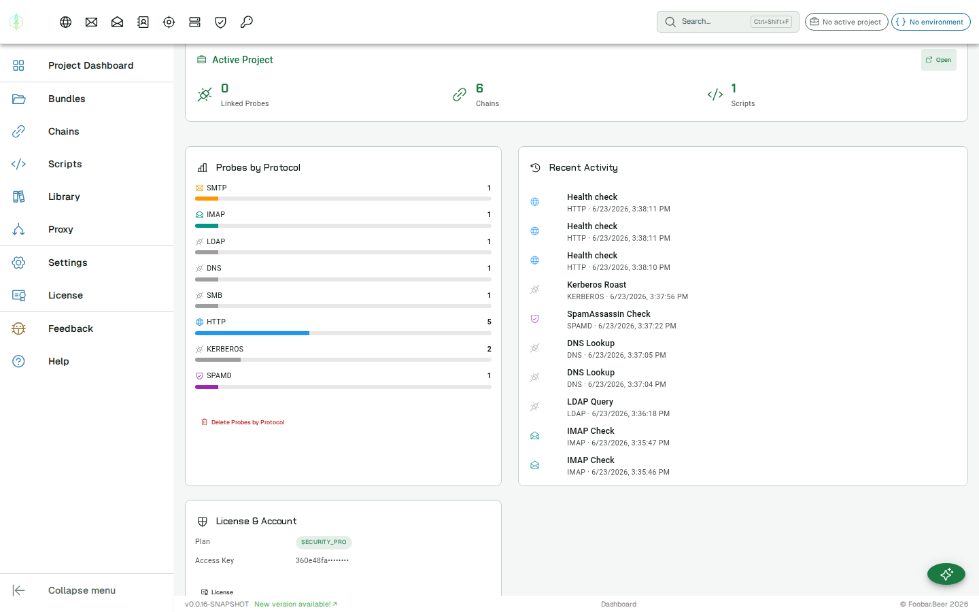This screenshot has width=979, height=612.
Task: Click the Chains link icon in sidebar
Action: pyautogui.click(x=18, y=131)
